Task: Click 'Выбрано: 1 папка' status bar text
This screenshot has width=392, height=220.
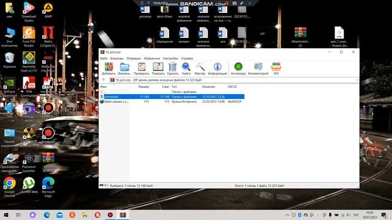Action: click(x=131, y=186)
